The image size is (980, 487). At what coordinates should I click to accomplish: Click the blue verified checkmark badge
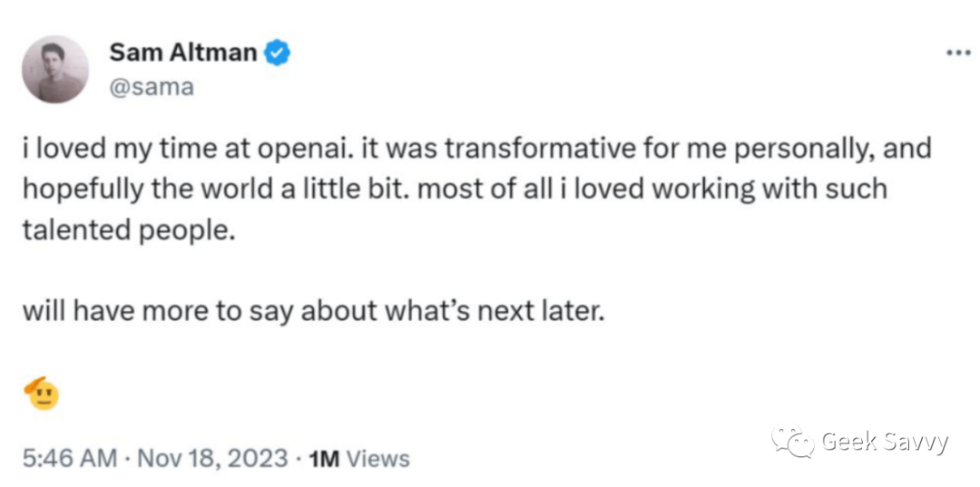278,54
